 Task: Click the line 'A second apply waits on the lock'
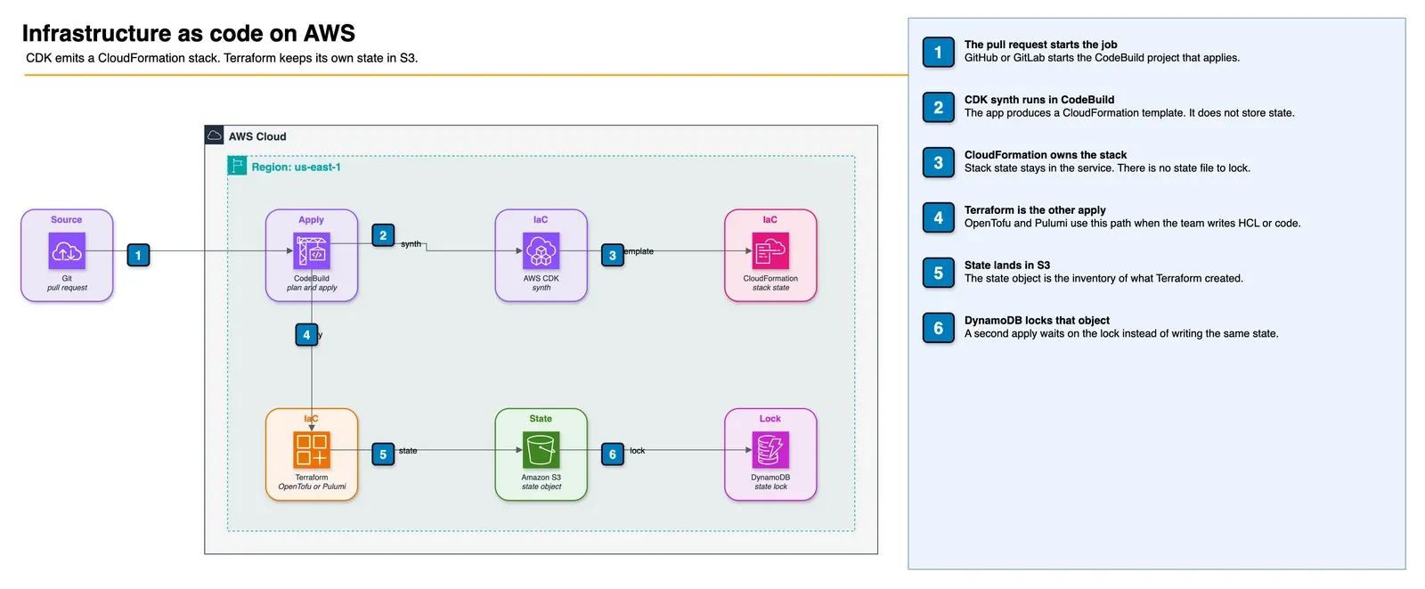click(x=1121, y=334)
